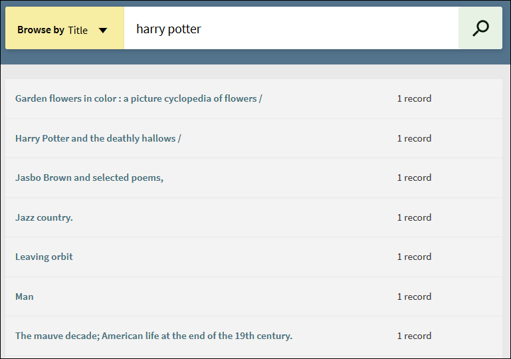Click record count beside Harry Potter title

pos(414,138)
